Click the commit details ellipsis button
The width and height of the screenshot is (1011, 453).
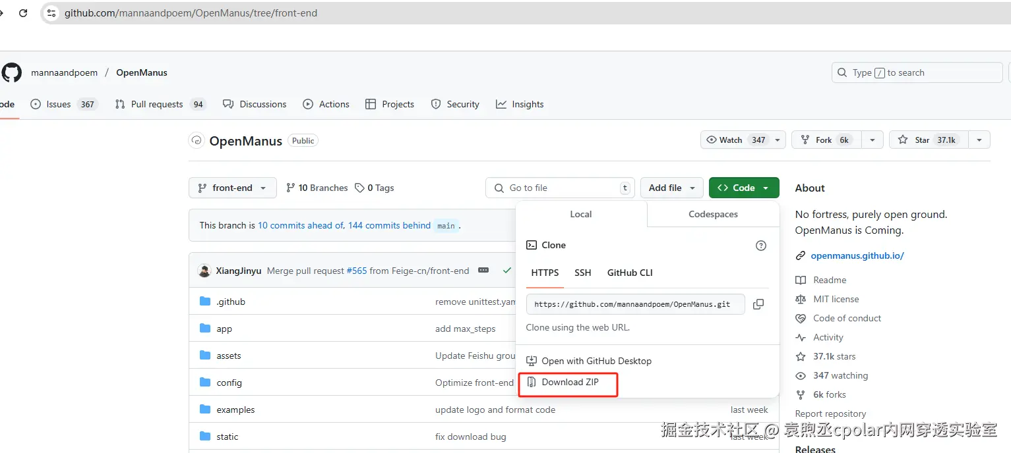tap(483, 271)
